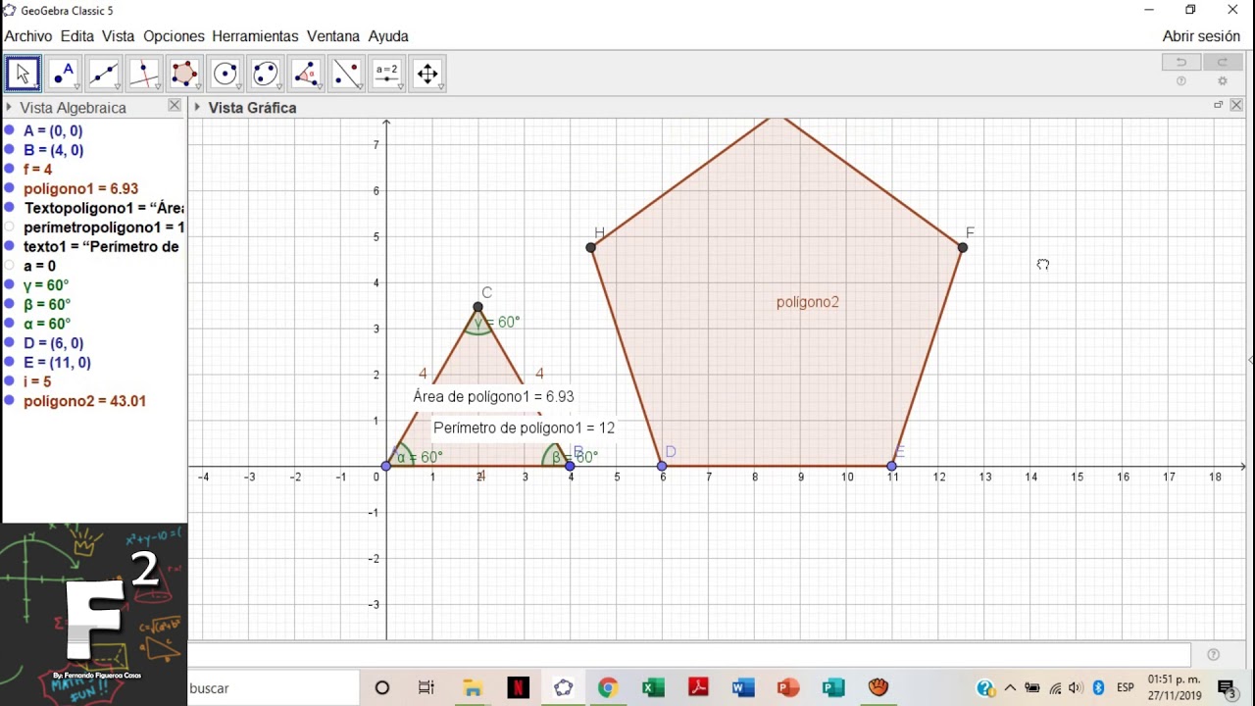Select text 'Área de polígono1 = 6.93'
The height and width of the screenshot is (706, 1255).
tap(493, 396)
